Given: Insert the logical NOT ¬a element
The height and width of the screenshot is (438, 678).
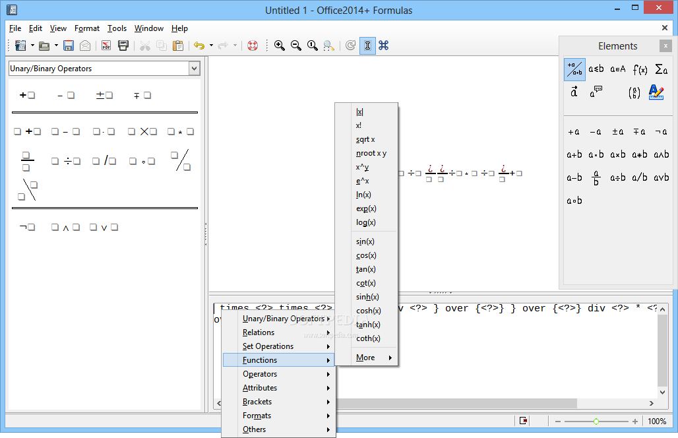Looking at the screenshot, I should pos(661,131).
